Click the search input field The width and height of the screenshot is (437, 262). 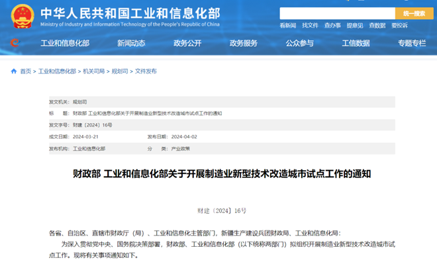click(x=337, y=13)
